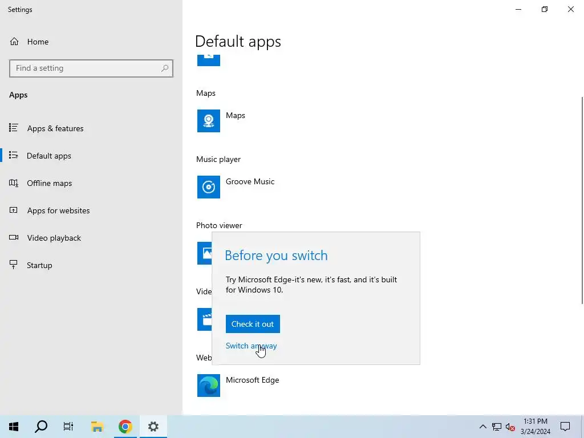Open taskbar Search
The image size is (584, 438).
point(41,427)
